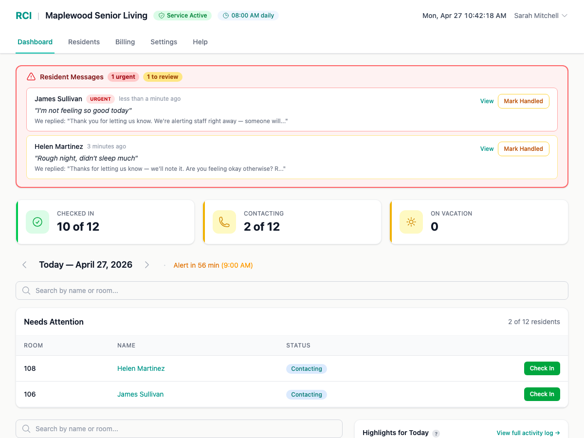The width and height of the screenshot is (584, 438).
Task: Click the ROOM column header
Action: tap(34, 346)
